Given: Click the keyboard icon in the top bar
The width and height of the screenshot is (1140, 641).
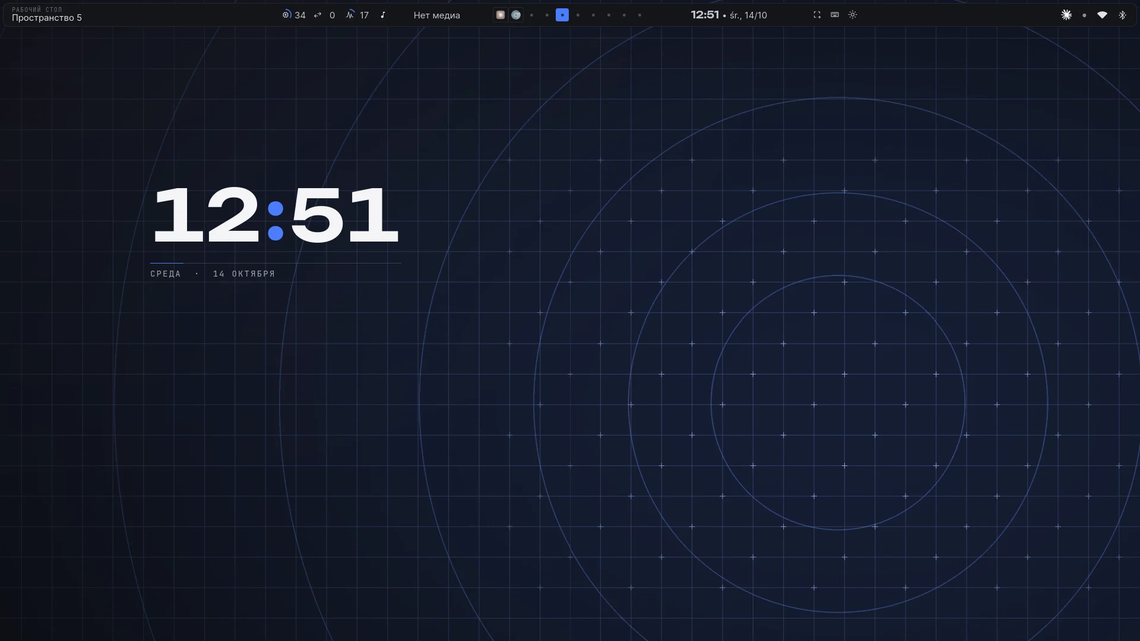Looking at the screenshot, I should 835,15.
